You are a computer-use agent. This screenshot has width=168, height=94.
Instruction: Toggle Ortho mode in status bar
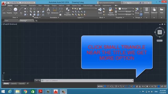113,86
